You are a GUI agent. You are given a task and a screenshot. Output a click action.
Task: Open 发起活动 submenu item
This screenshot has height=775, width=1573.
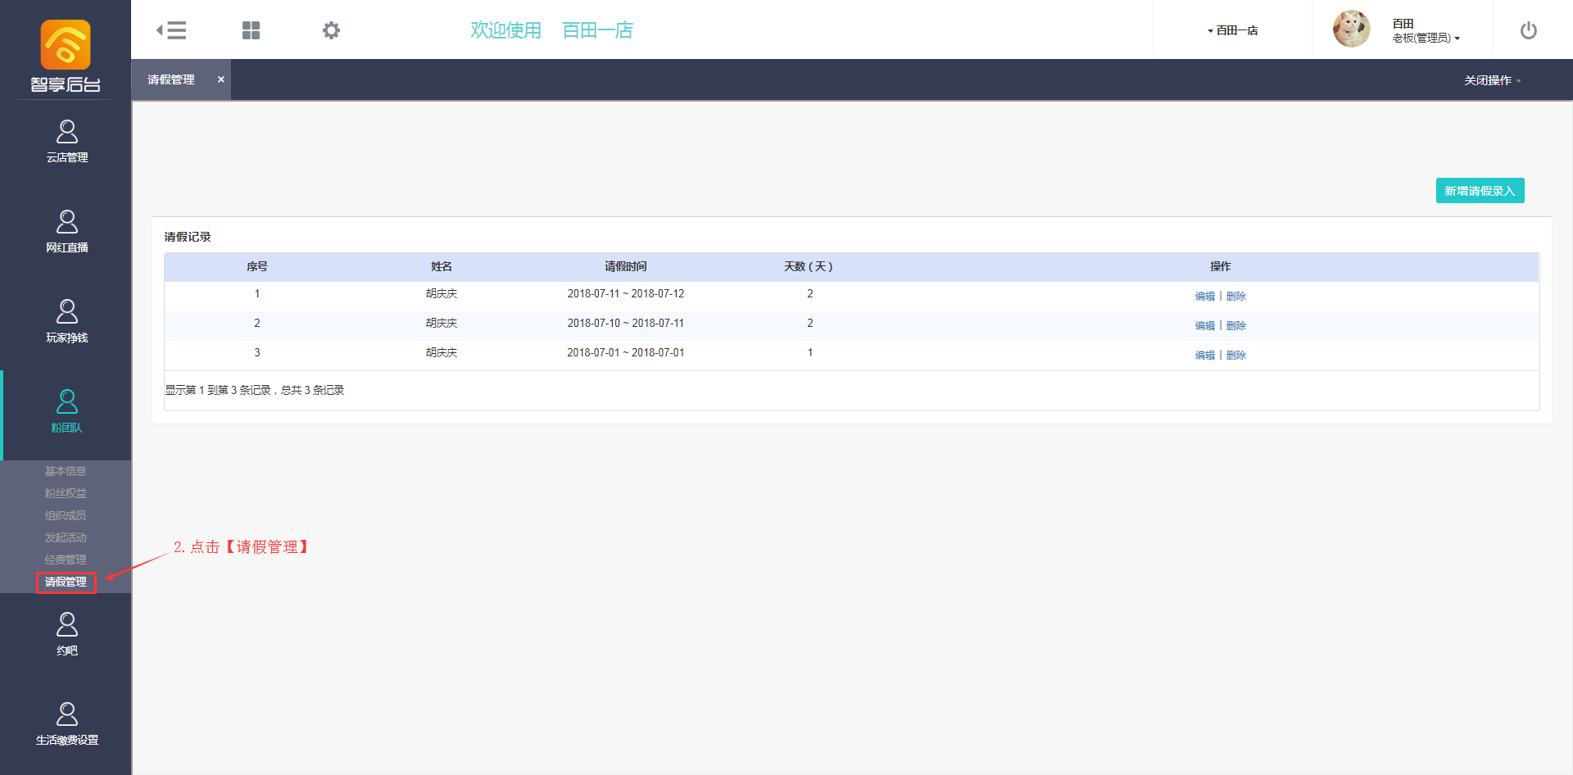coord(66,537)
